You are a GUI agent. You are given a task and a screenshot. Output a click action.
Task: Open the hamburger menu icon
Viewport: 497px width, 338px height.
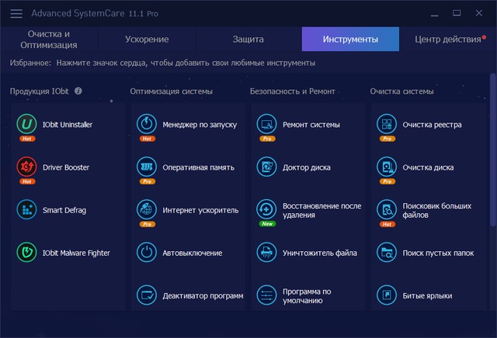click(16, 12)
